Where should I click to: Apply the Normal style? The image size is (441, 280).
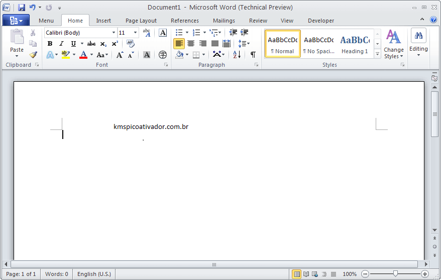[283, 44]
